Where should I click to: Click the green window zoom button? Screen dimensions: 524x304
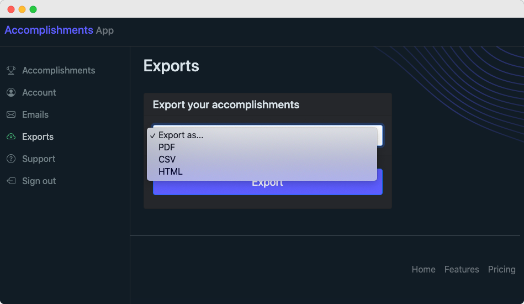33,9
